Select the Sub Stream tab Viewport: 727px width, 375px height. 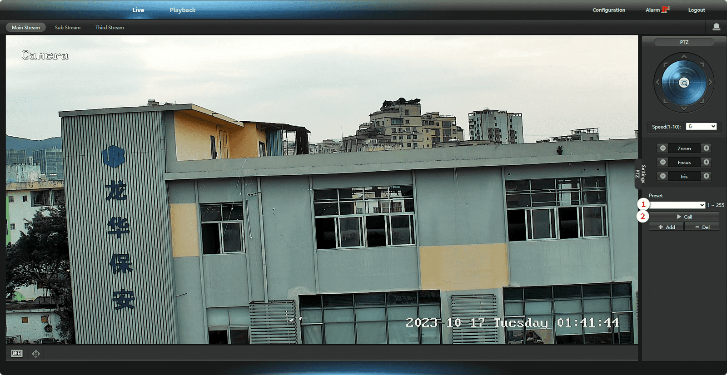click(68, 28)
